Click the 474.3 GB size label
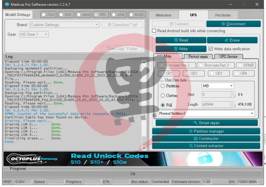 pos(245,104)
